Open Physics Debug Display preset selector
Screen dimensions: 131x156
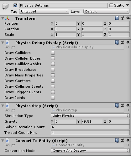123,42
